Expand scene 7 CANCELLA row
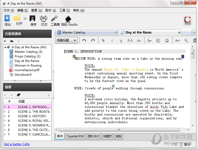Image resolution: width=198 pixels, height=150 pixels. 5,135
